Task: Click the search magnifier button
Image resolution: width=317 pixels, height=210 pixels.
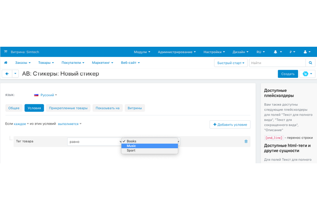Action: (x=311, y=63)
